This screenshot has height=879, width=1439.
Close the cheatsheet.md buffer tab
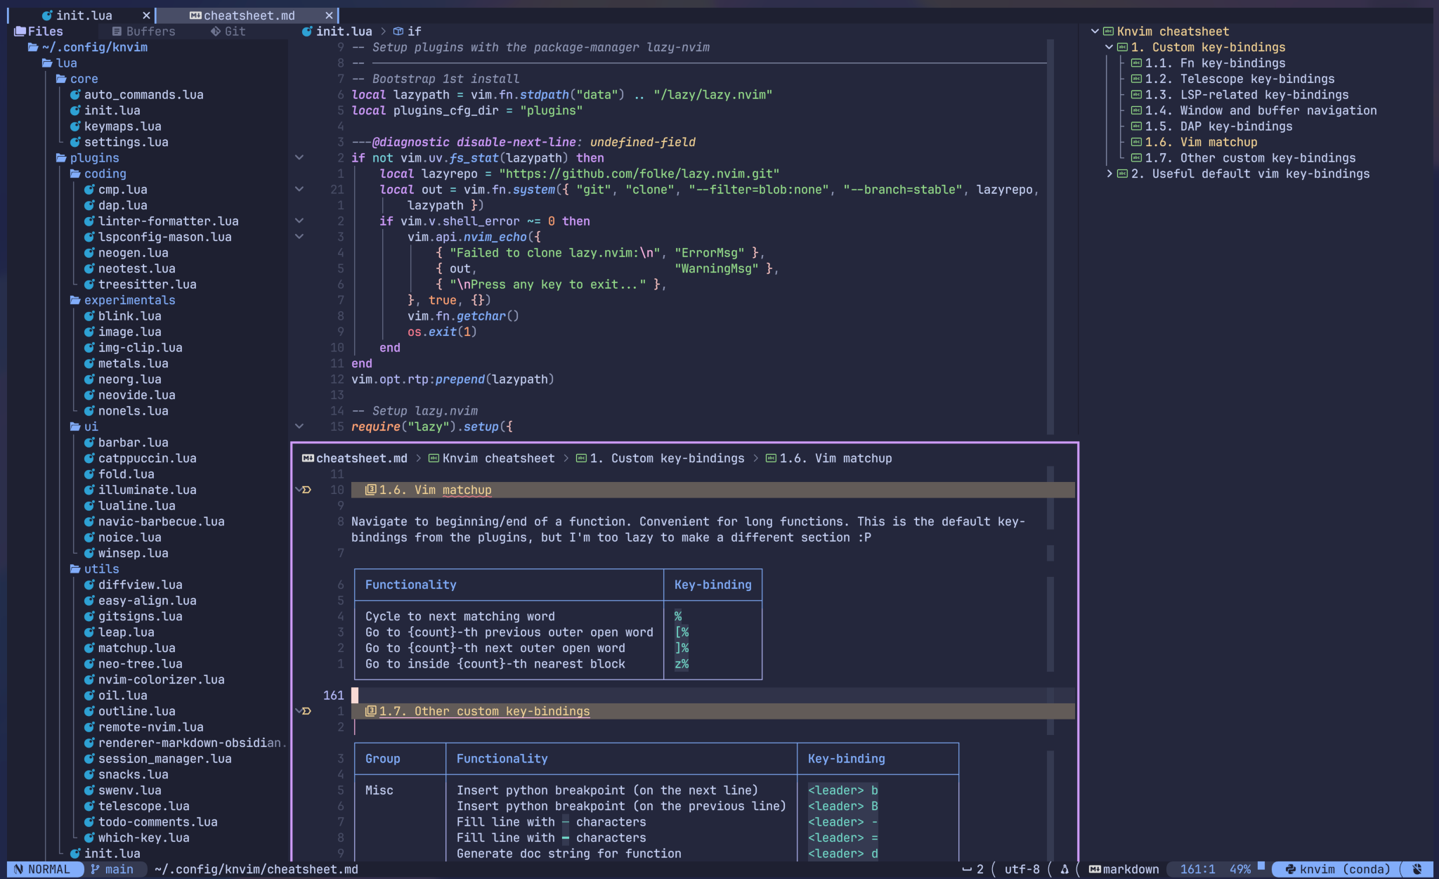329,15
